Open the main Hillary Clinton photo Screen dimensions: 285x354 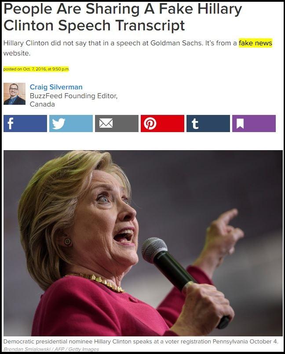143,243
